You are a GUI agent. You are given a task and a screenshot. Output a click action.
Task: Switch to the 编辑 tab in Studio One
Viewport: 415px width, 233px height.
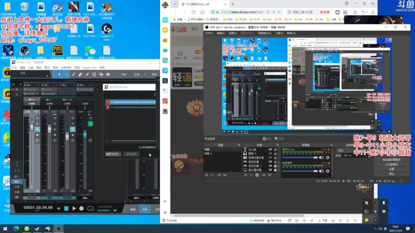[x=133, y=209]
